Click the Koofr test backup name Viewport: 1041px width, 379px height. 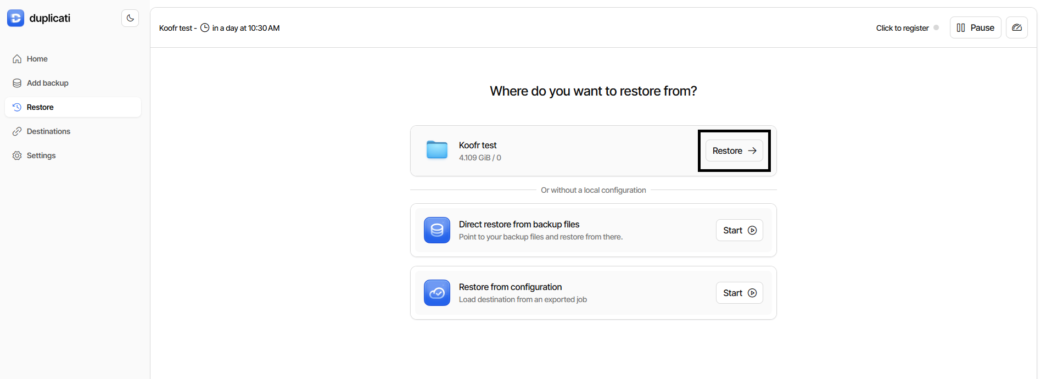(x=478, y=145)
